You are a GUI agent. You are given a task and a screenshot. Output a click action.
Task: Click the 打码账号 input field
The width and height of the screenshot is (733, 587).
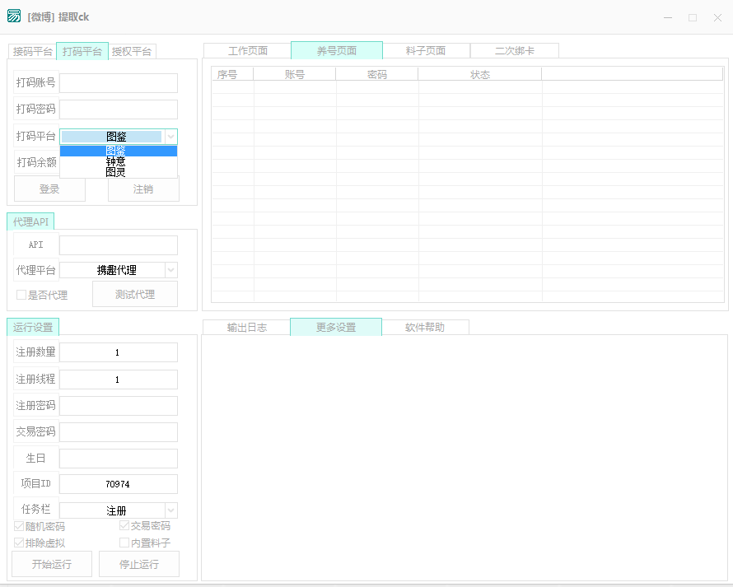tap(119, 83)
